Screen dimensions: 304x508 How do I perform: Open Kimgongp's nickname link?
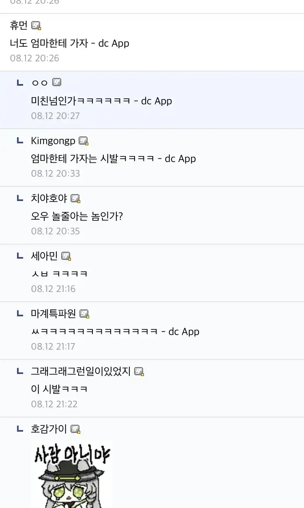pos(53,140)
